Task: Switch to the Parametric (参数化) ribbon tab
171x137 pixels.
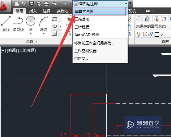Action: click(62, 11)
